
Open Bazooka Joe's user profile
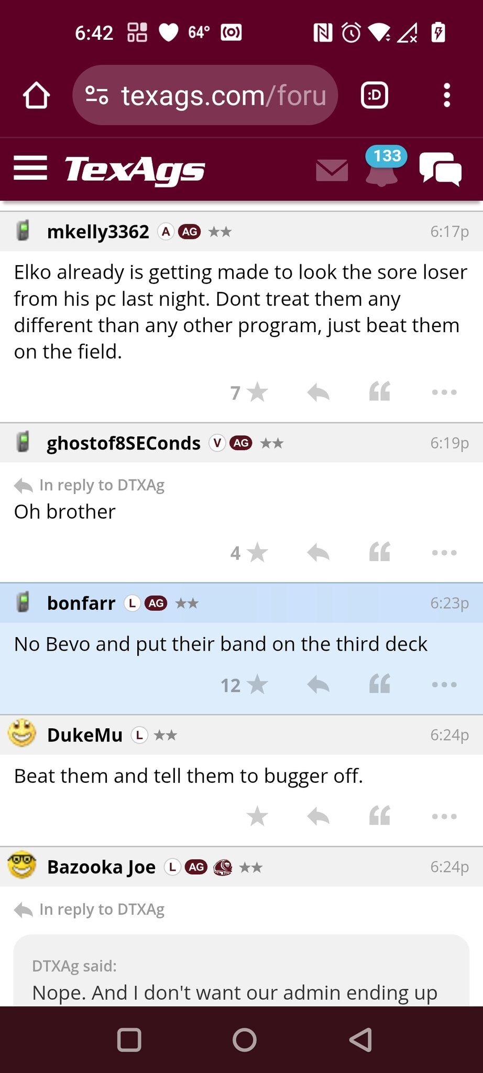click(101, 867)
